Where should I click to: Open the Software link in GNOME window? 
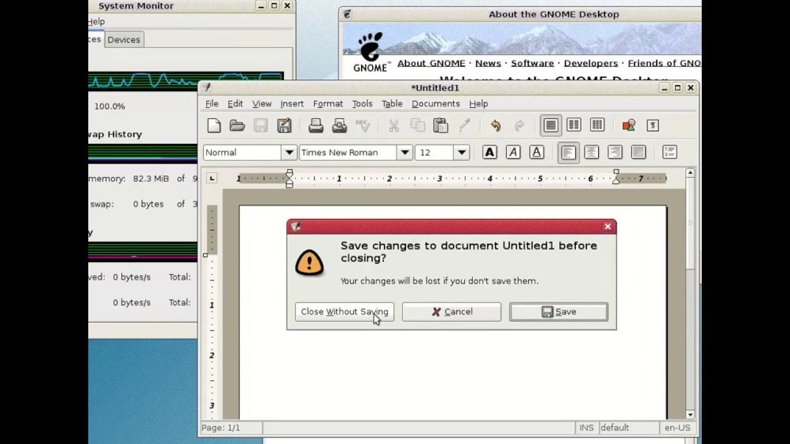533,63
